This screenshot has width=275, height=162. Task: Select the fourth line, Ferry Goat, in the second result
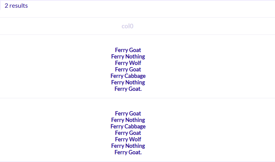[x=128, y=133]
